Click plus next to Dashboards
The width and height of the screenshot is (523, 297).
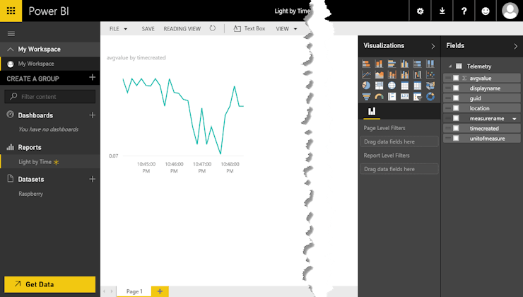point(93,115)
